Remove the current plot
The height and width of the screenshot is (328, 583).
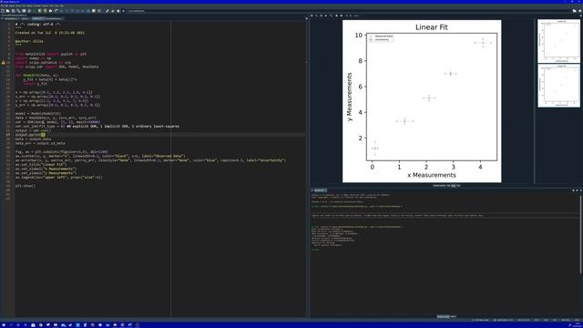point(326,15)
